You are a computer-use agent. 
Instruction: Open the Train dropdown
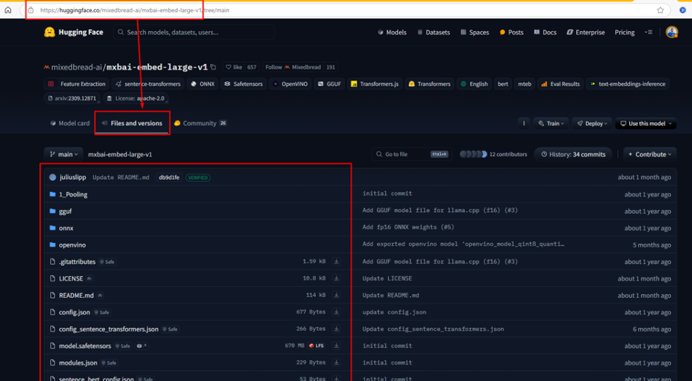point(550,124)
